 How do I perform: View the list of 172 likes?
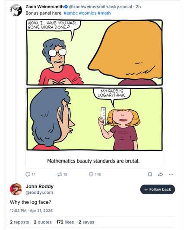click(65, 222)
